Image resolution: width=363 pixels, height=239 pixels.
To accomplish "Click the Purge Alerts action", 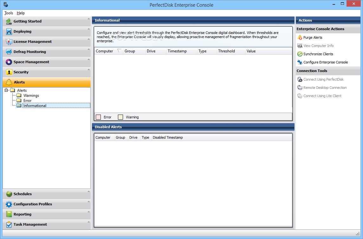I will click(313, 37).
